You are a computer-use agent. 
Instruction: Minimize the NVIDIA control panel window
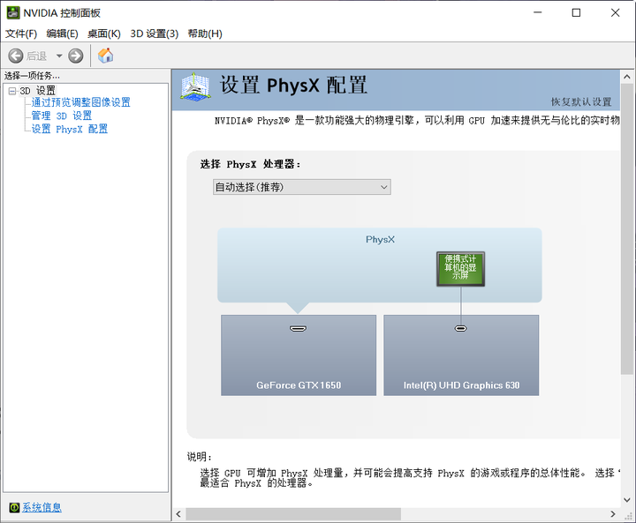click(x=538, y=13)
